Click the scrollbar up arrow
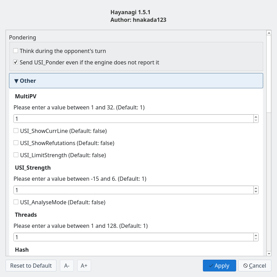 (269, 33)
